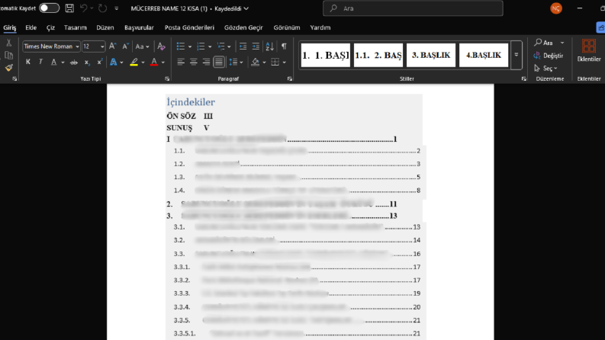This screenshot has width=605, height=340.
Task: Apply the 4.BAŞLIK style
Action: 484,55
